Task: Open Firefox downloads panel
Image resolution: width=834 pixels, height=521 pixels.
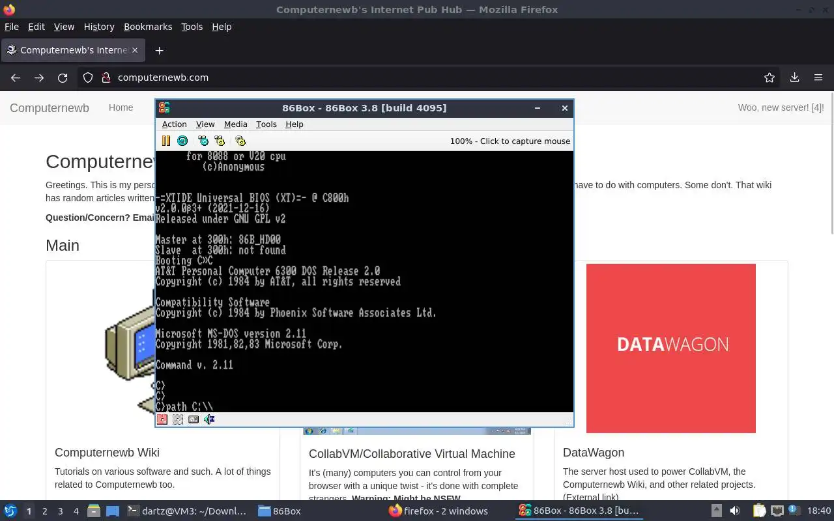Action: [794, 77]
